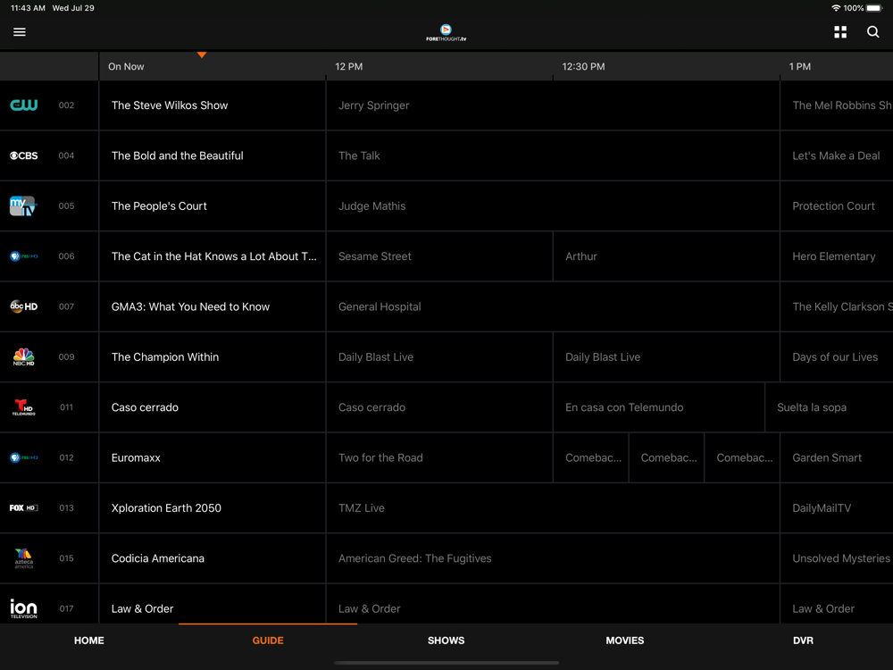The width and height of the screenshot is (893, 670).
Task: Select the 12 PM time header
Action: coord(348,67)
